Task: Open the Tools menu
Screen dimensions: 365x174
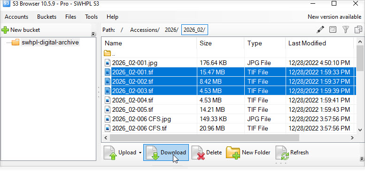Action: 92,17
